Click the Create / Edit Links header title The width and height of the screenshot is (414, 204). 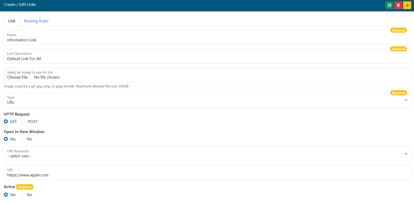tap(20, 5)
